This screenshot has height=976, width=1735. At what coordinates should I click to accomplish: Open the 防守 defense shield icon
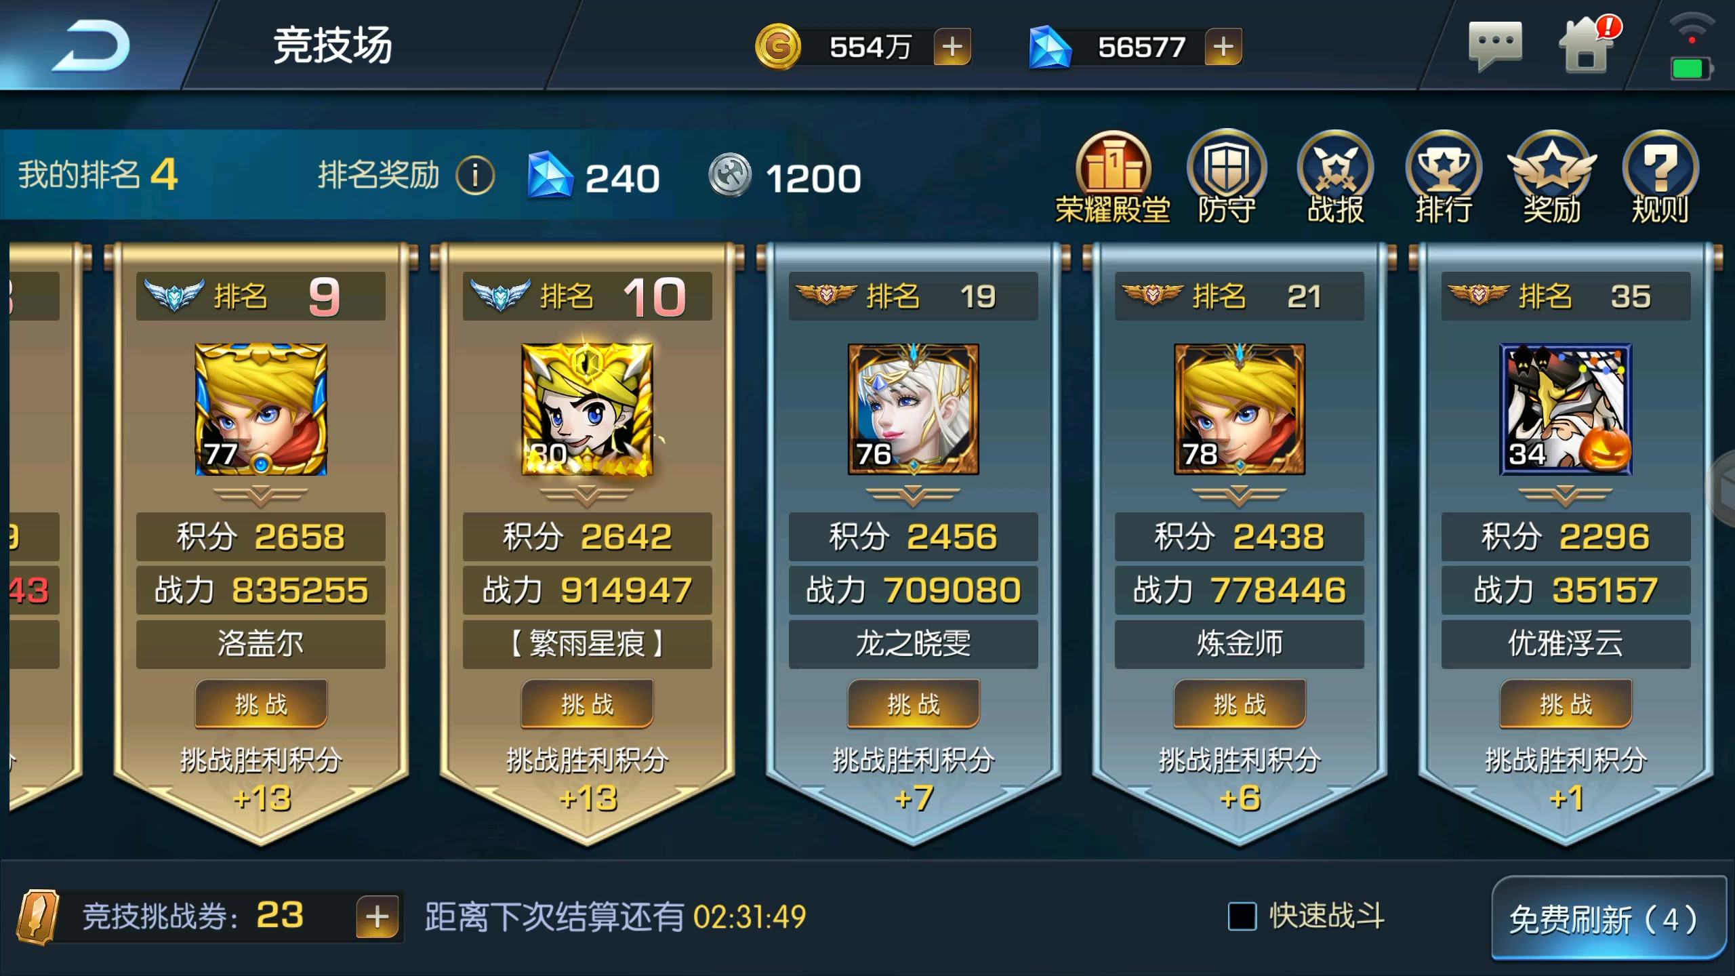[1227, 178]
